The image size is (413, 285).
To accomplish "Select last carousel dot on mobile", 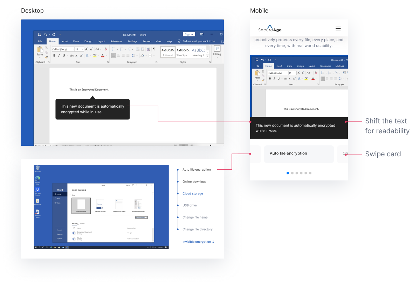I will tap(310, 173).
